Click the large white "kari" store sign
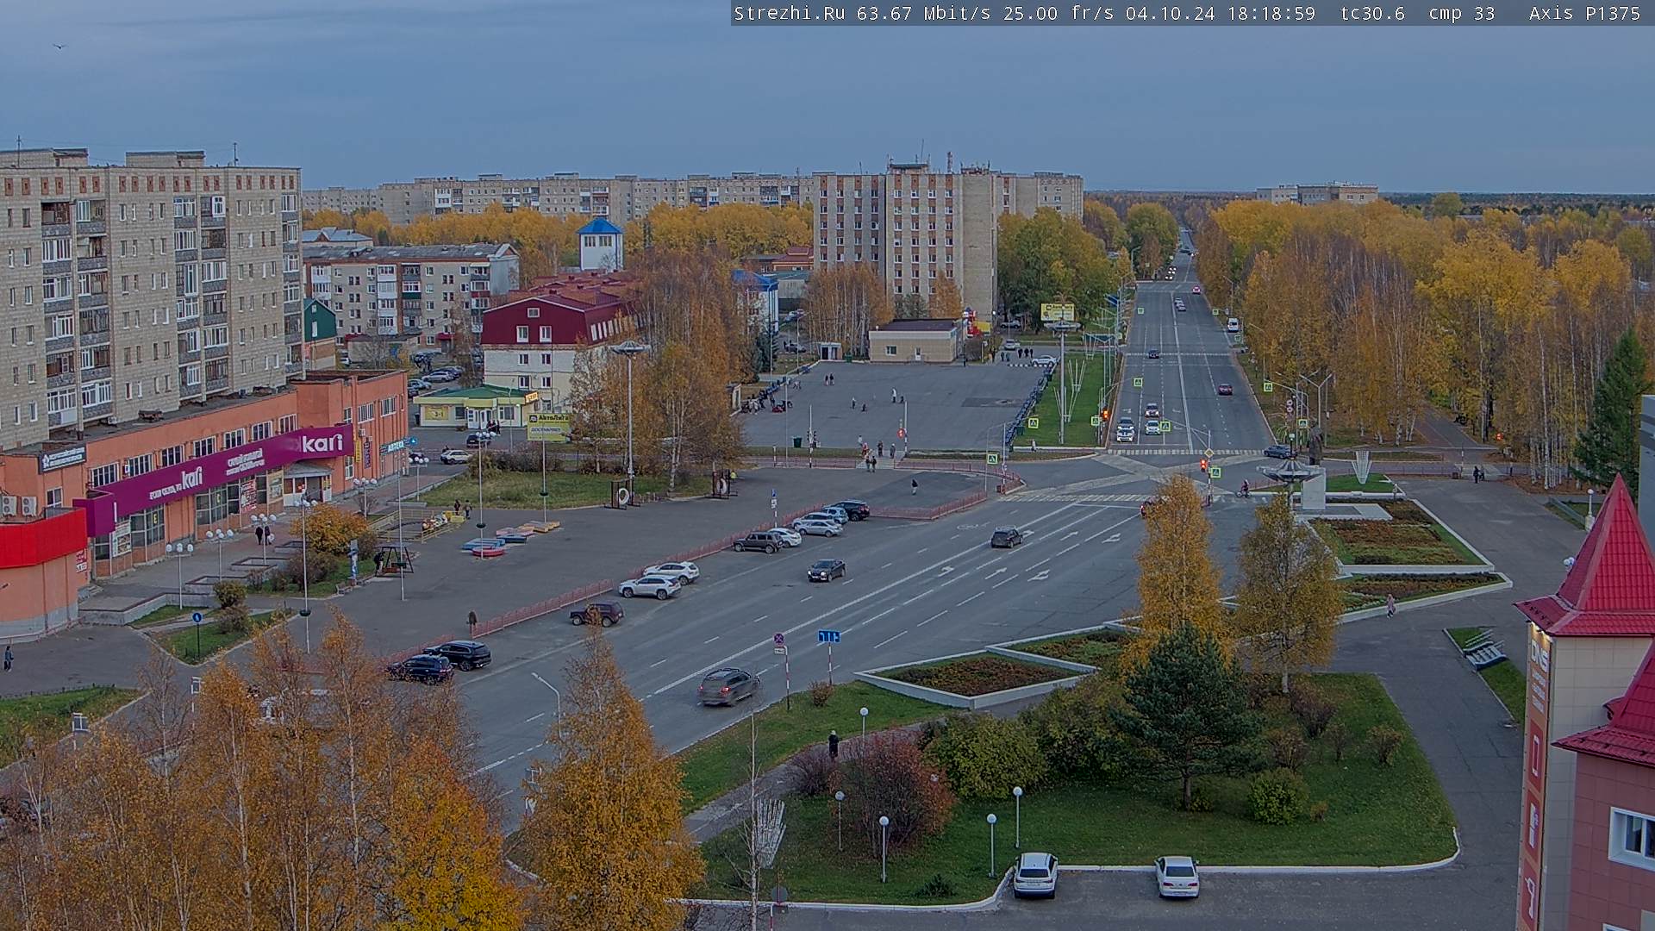Image resolution: width=1655 pixels, height=931 pixels. (322, 443)
